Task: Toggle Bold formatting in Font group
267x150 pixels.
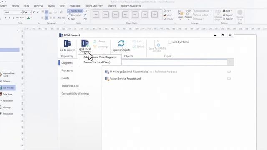Action: (x=5, y=17)
